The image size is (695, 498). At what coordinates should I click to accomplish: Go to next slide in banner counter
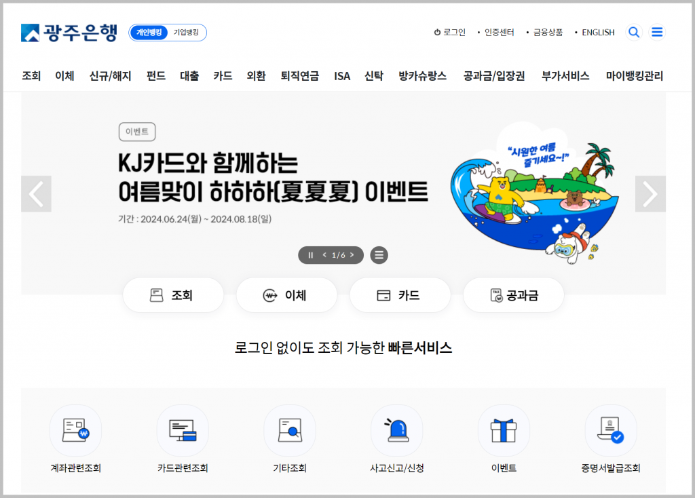click(x=352, y=255)
